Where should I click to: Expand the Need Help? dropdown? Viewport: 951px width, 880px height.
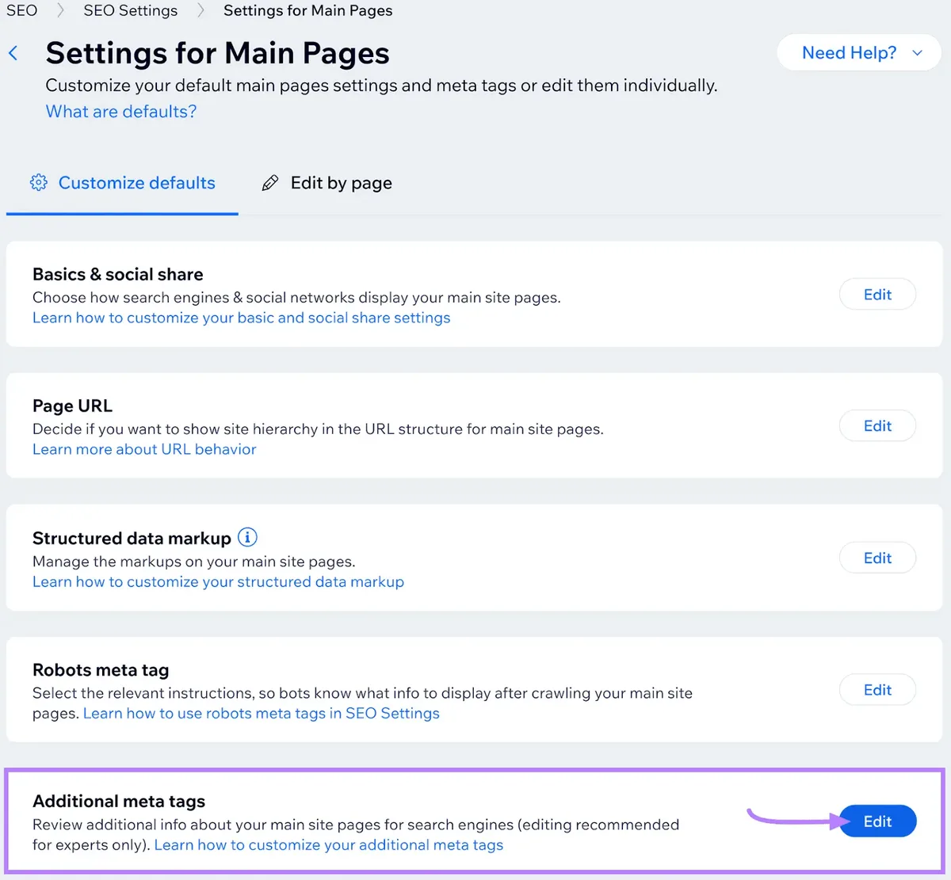click(x=859, y=53)
